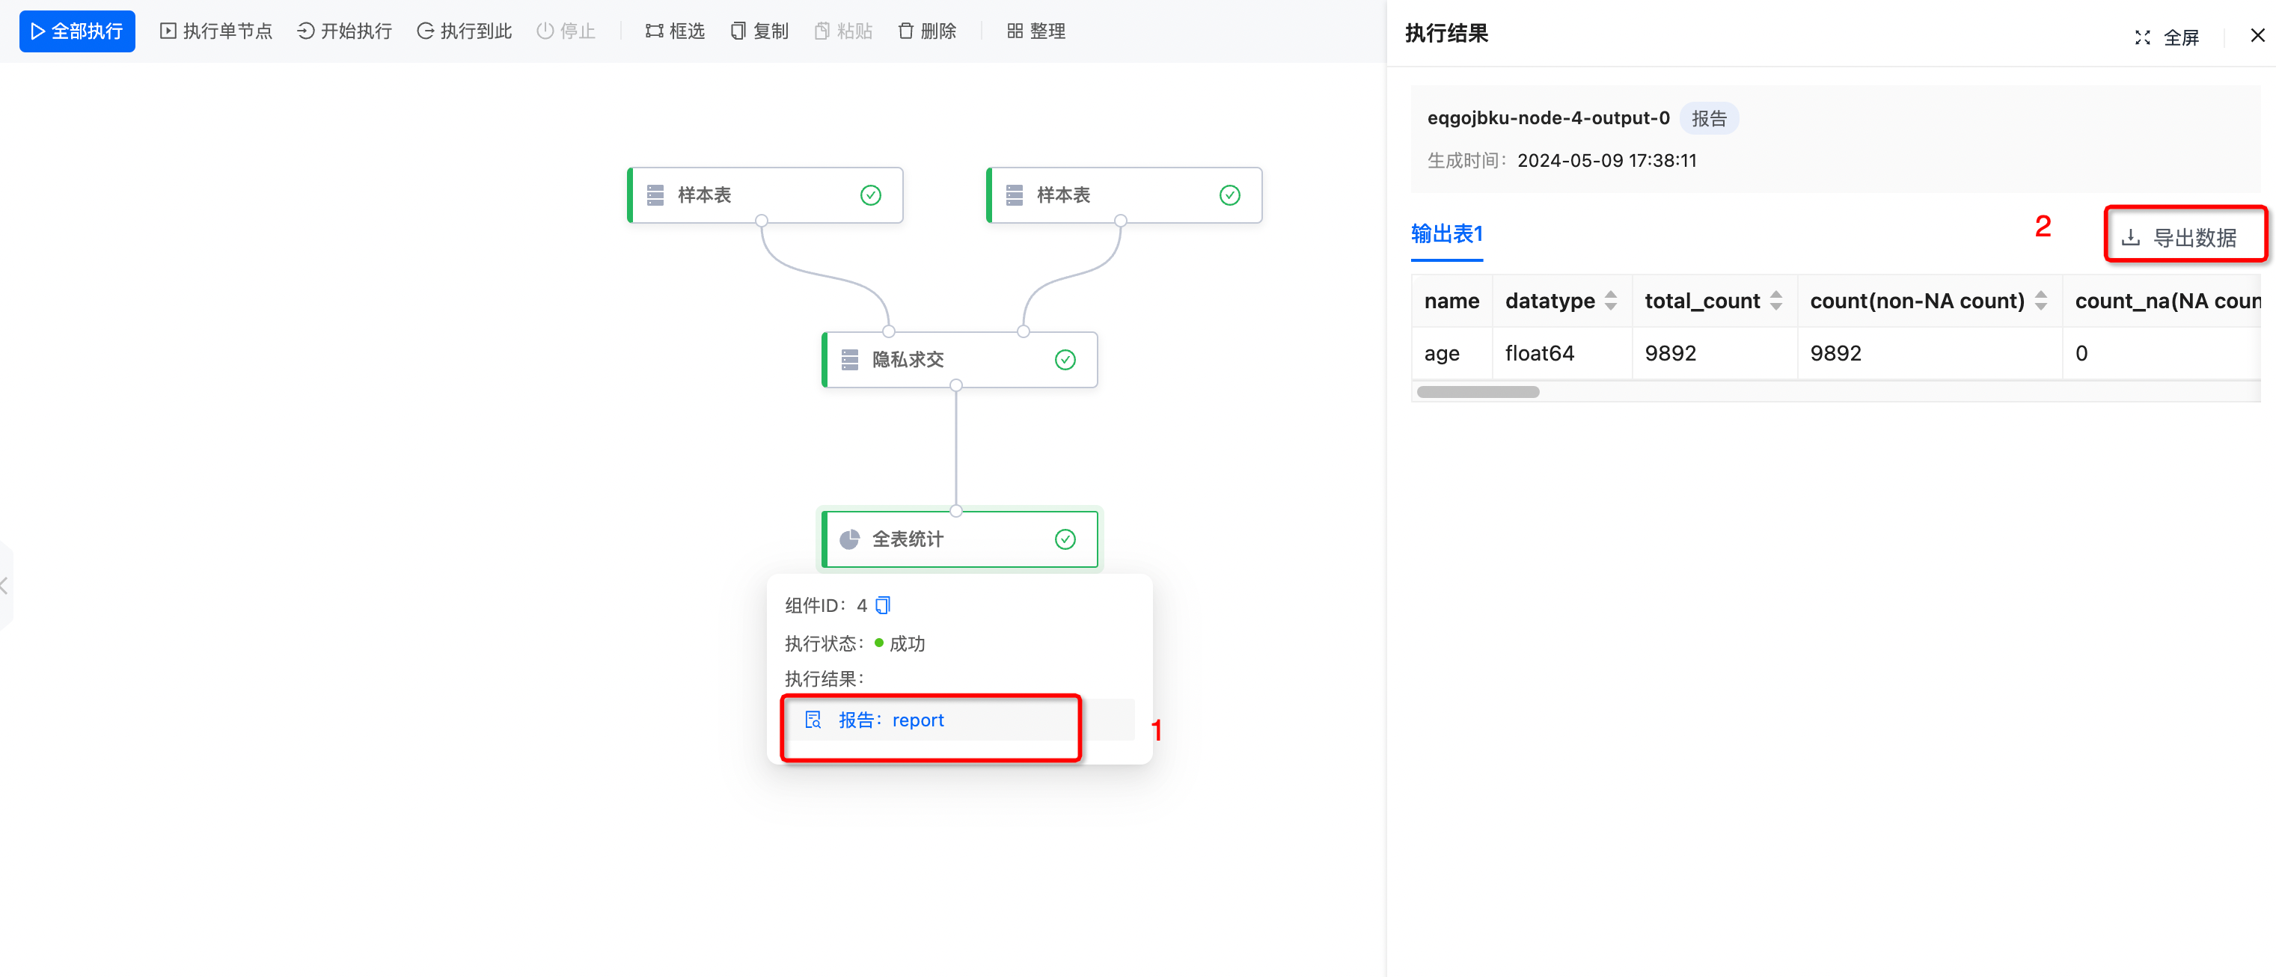Screen dimensions: 2276x977
Task: Sort by count(non-NA count) column
Action: [x=2040, y=301]
